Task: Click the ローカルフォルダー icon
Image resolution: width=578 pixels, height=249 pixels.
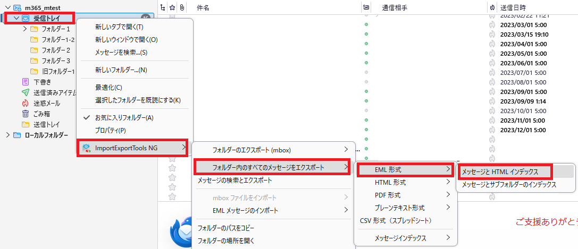Action: 17,135
